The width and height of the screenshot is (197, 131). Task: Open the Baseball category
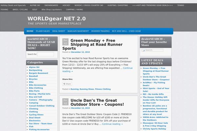[x=33, y=76]
